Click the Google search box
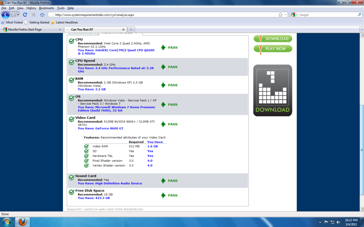 tap(328, 15)
